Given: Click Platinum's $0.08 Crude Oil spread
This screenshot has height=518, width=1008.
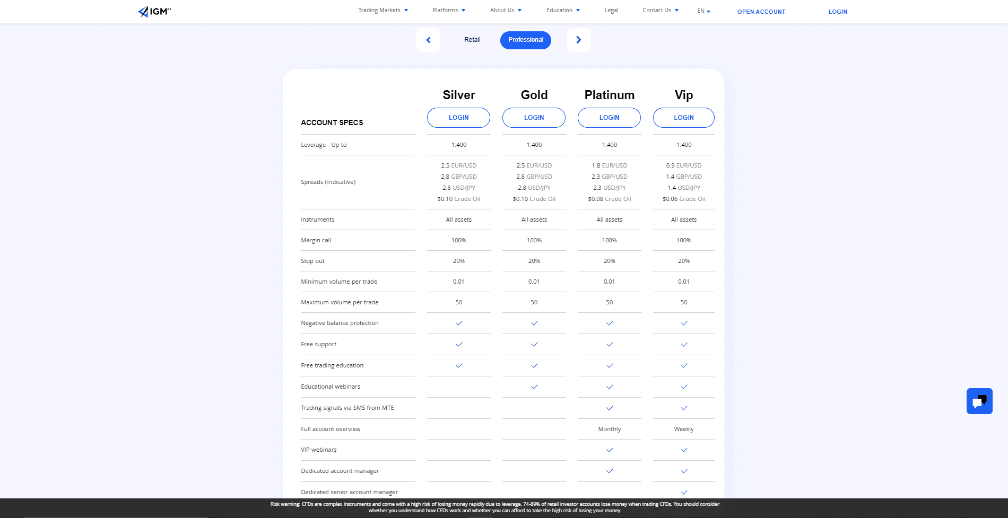Looking at the screenshot, I should [x=610, y=199].
